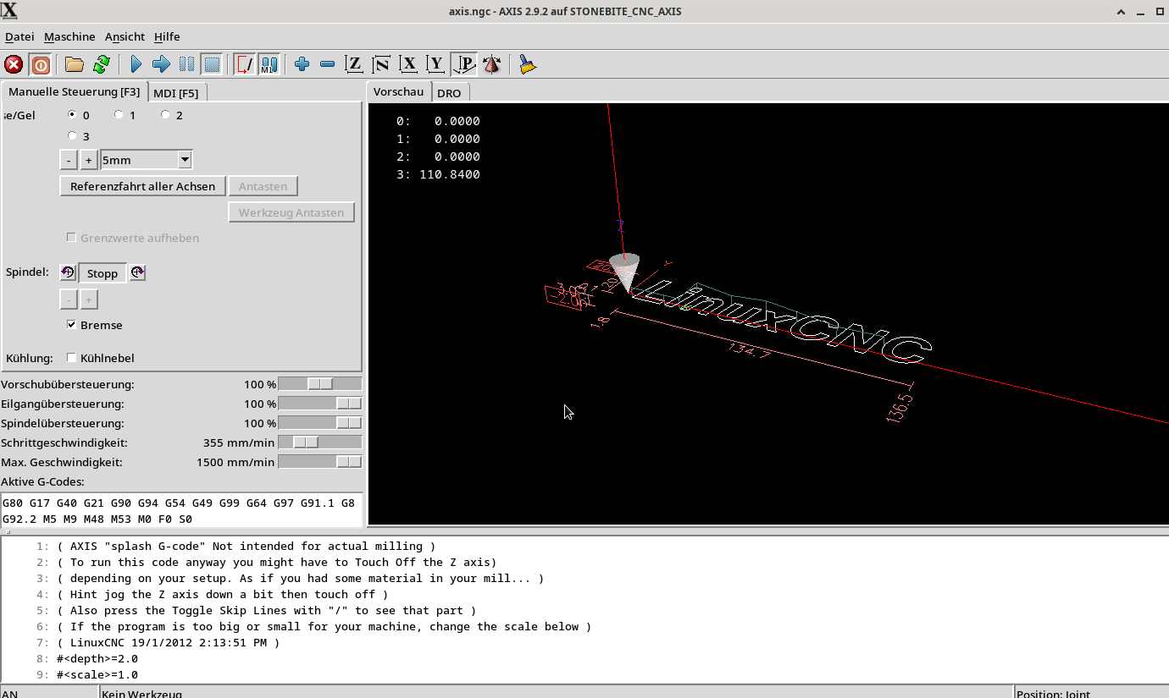This screenshot has width=1169, height=698.
Task: Select G-code line 9 #<scale>=1.0
Action: click(97, 675)
